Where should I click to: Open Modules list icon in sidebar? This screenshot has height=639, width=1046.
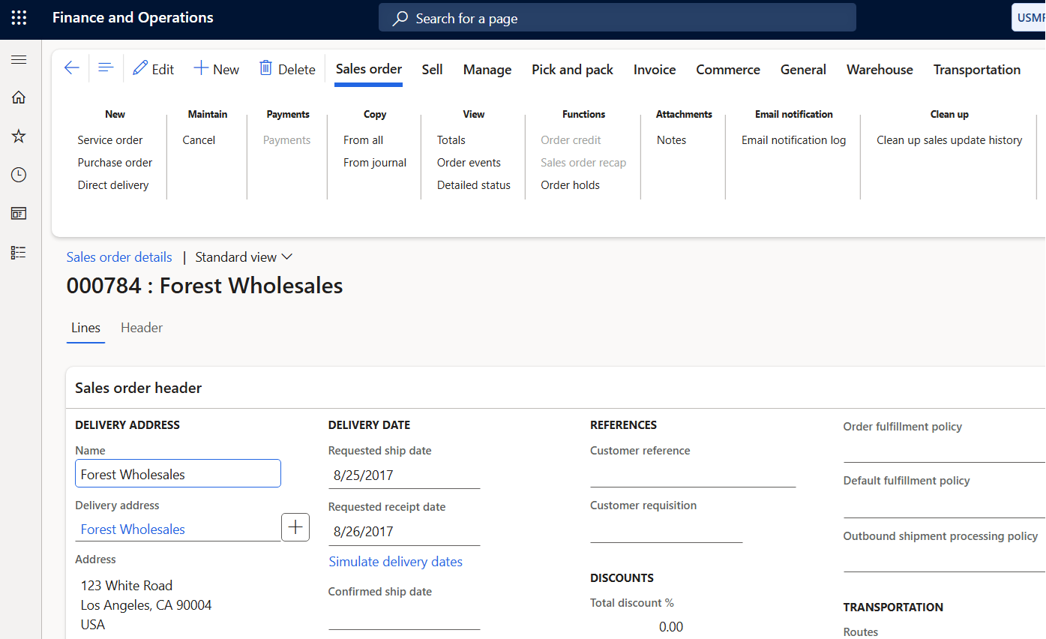click(x=19, y=253)
